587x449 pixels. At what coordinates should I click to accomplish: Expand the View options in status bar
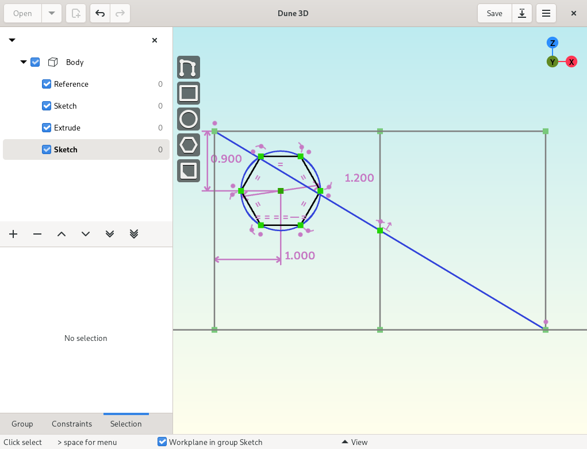pos(355,442)
